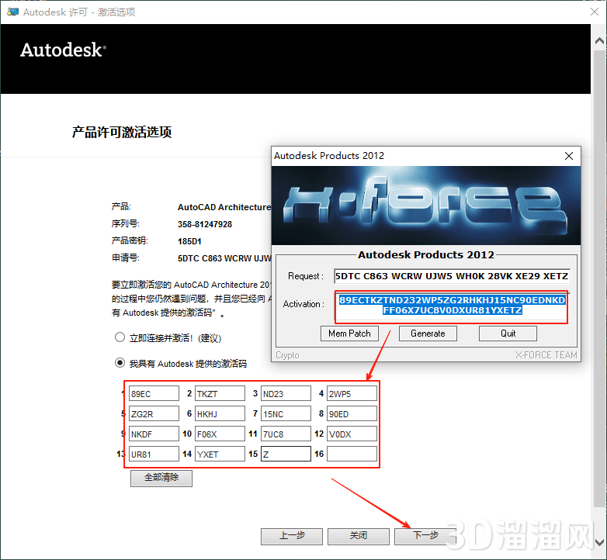Click the request code text 5DTC C863 WCRW
Image resolution: width=607 pixels, height=560 pixels.
click(x=224, y=258)
